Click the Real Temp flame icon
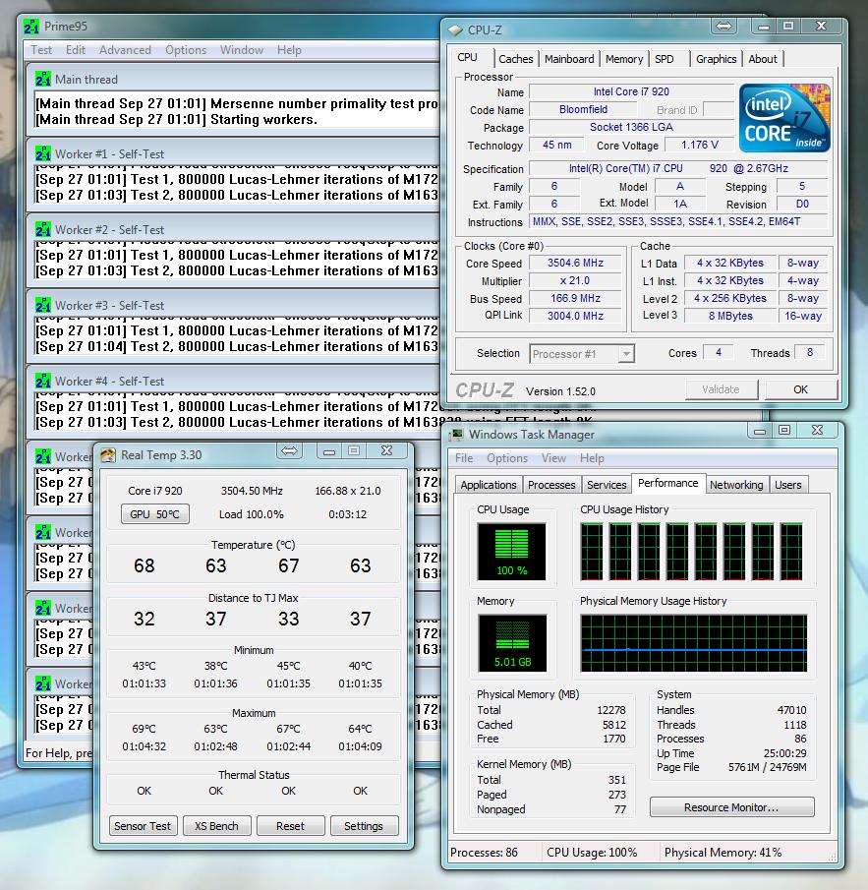This screenshot has width=868, height=890. 108,454
